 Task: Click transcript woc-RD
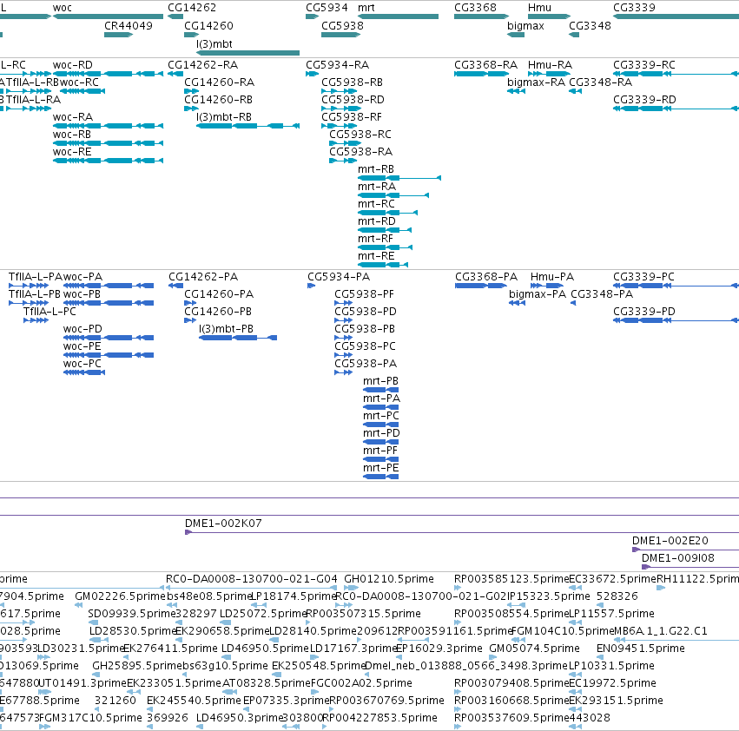point(73,65)
